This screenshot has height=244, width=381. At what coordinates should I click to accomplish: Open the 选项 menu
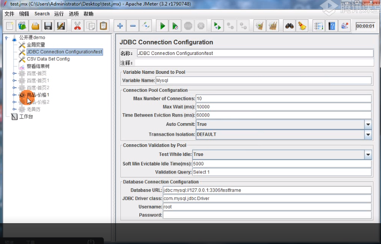pyautogui.click(x=73, y=14)
